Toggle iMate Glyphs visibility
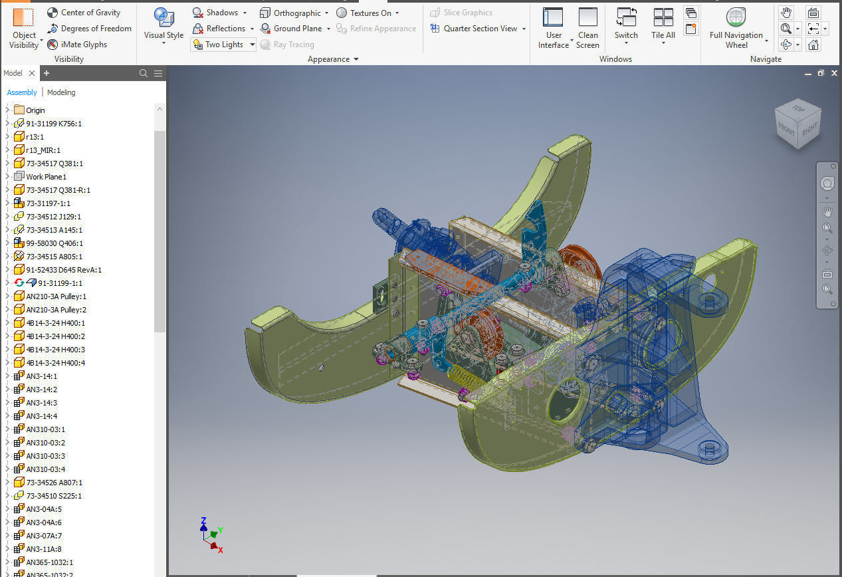 [x=77, y=45]
